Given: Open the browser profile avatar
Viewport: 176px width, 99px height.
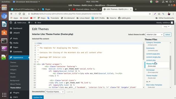Looking at the screenshot, I should coord(169,14).
